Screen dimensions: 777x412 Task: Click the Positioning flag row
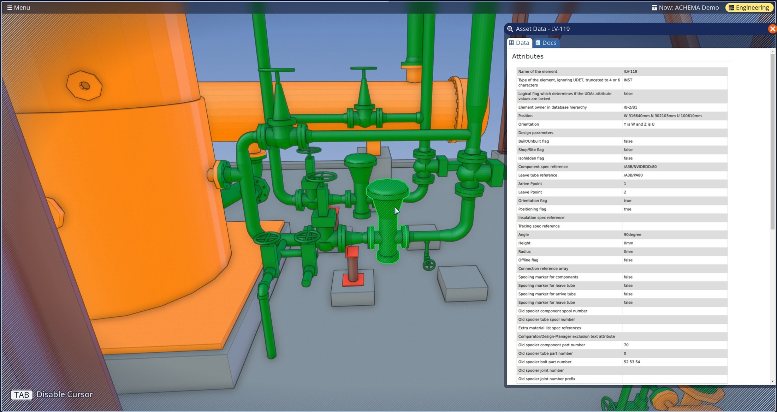[x=622, y=209]
